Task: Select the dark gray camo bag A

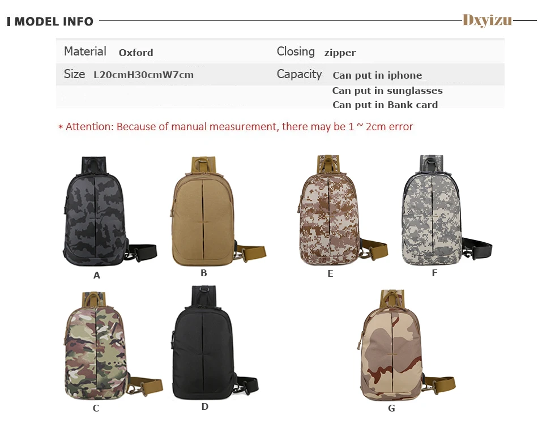Action: (110, 211)
